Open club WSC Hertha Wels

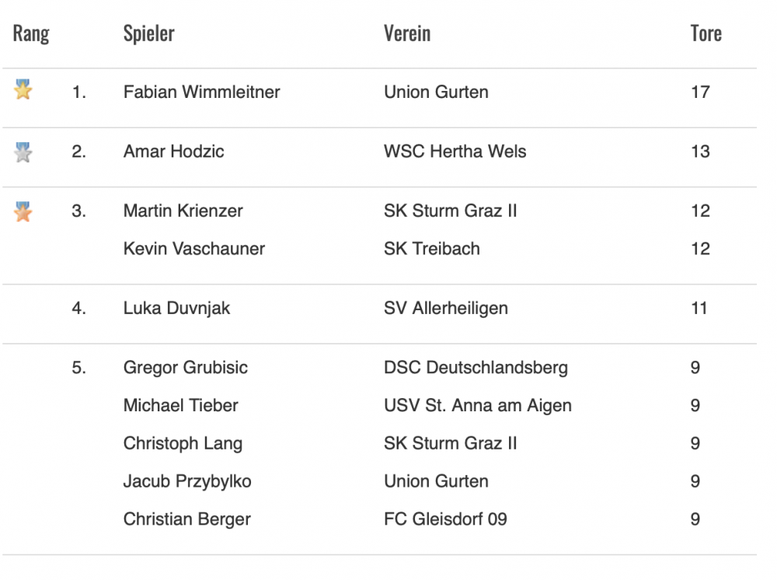click(455, 152)
